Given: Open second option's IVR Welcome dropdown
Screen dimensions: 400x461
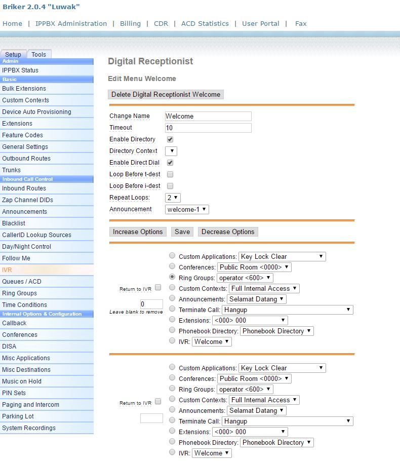Looking at the screenshot, I should 212,453.
